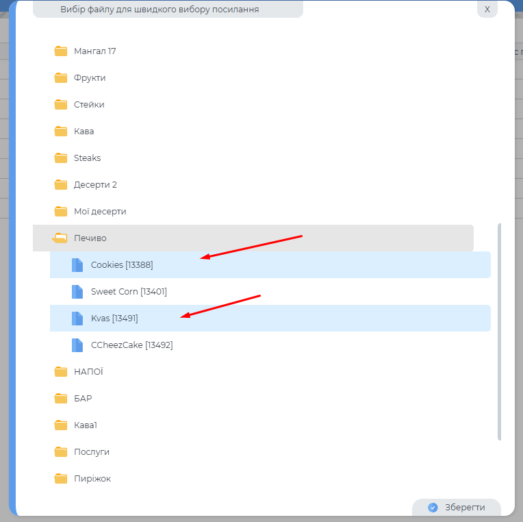
Task: Click the folder icon beside Фрукти
Action: (61, 78)
